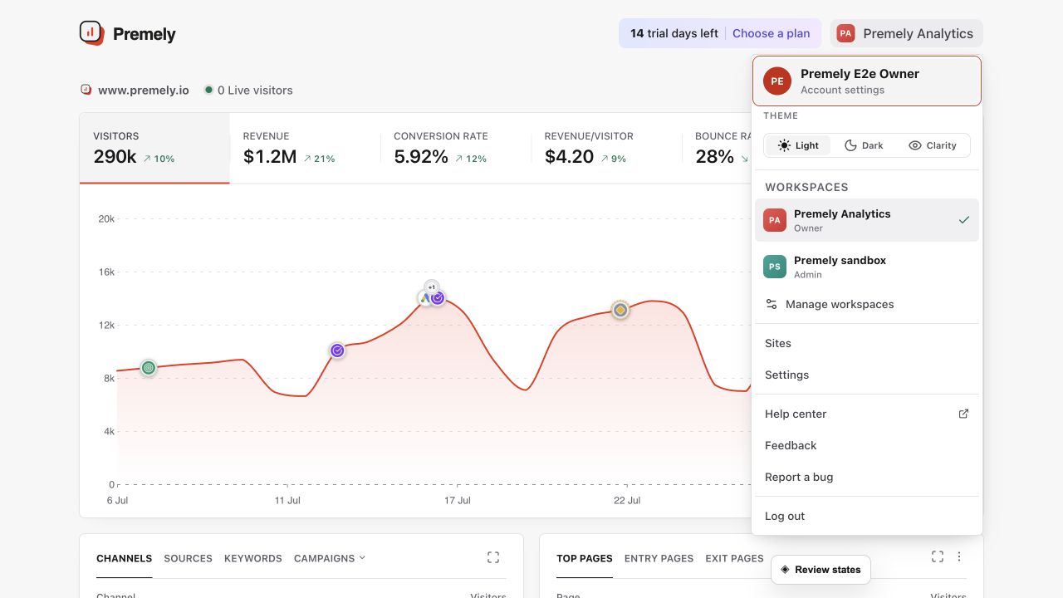The width and height of the screenshot is (1063, 598).
Task: Switch to the Sources tab
Action: tap(188, 558)
